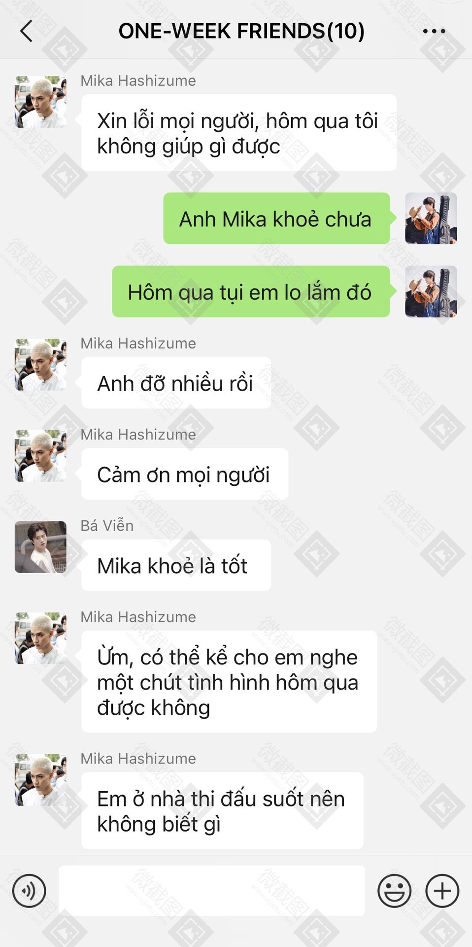Tap own avatar beside "Anh Mika khoẻ chưa"
The image size is (472, 947).
(x=431, y=219)
